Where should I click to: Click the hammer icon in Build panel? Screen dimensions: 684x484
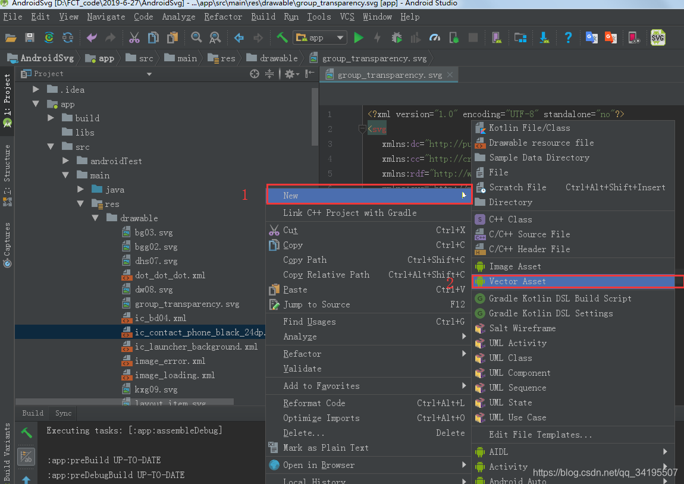(x=26, y=432)
